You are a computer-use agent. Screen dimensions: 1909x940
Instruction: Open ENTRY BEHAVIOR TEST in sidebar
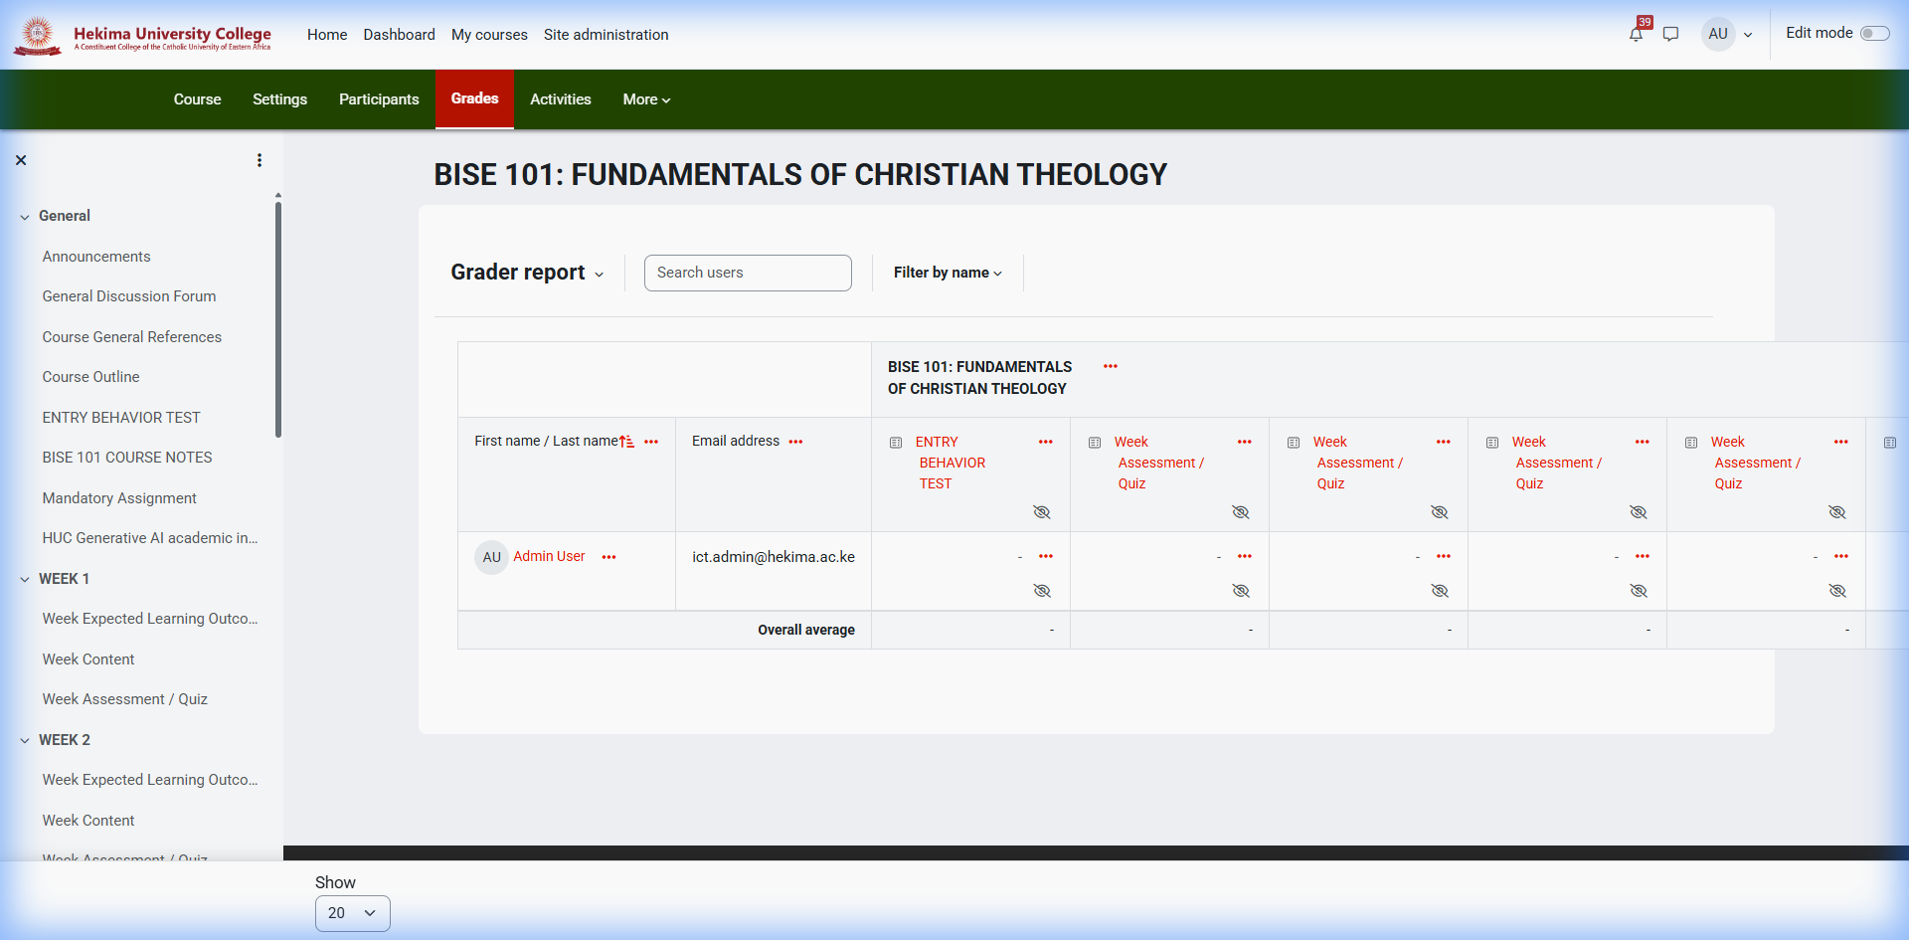tap(121, 418)
